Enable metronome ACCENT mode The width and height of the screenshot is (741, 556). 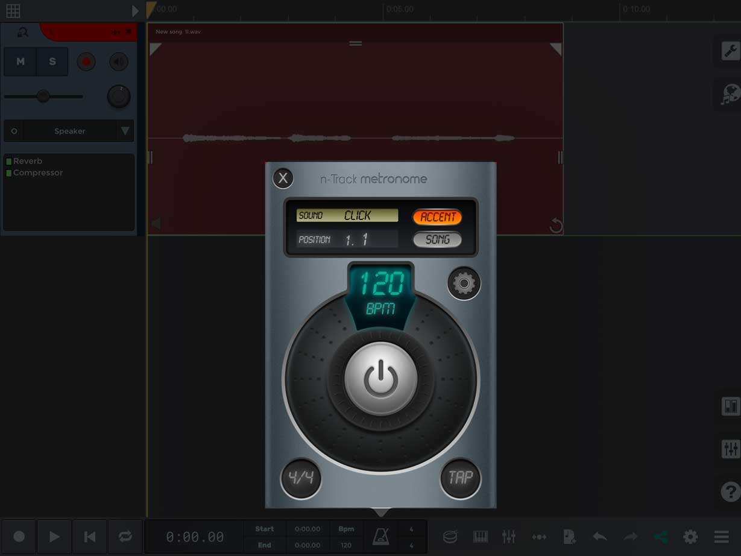click(x=437, y=216)
